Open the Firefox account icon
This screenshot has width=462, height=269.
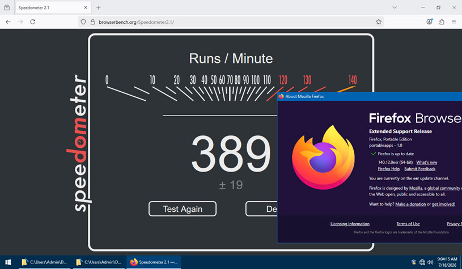430,22
